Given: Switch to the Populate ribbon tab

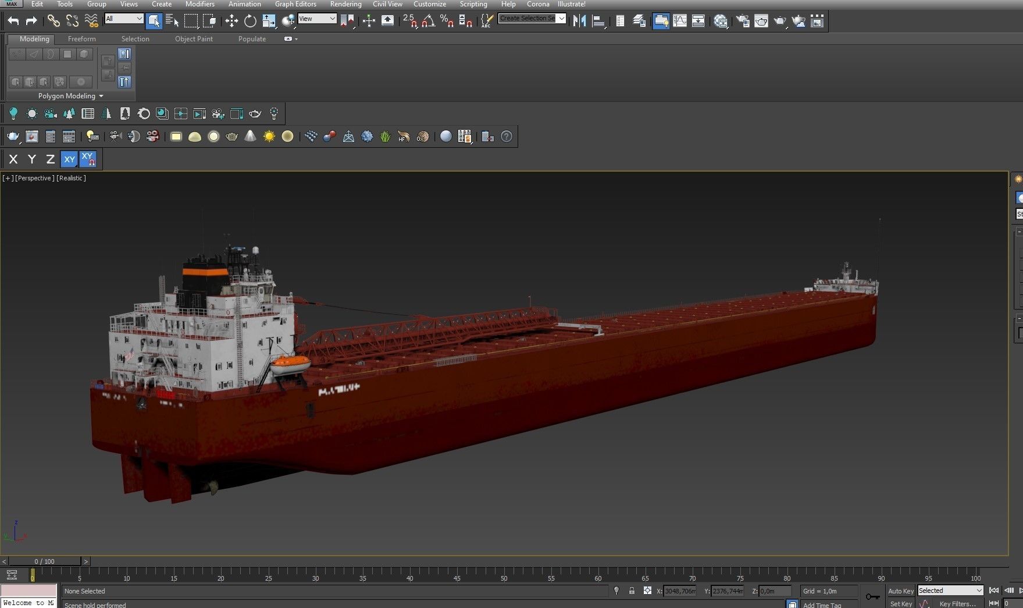Looking at the screenshot, I should [x=252, y=39].
